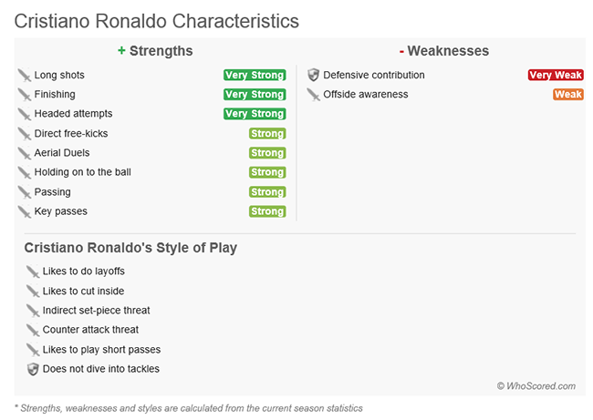The width and height of the screenshot is (593, 420).
Task: Select the shield icon beside Defensive contribution
Action: [313, 75]
